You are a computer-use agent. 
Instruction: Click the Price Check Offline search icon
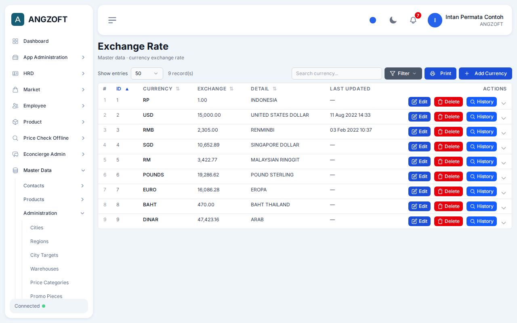click(x=15, y=138)
